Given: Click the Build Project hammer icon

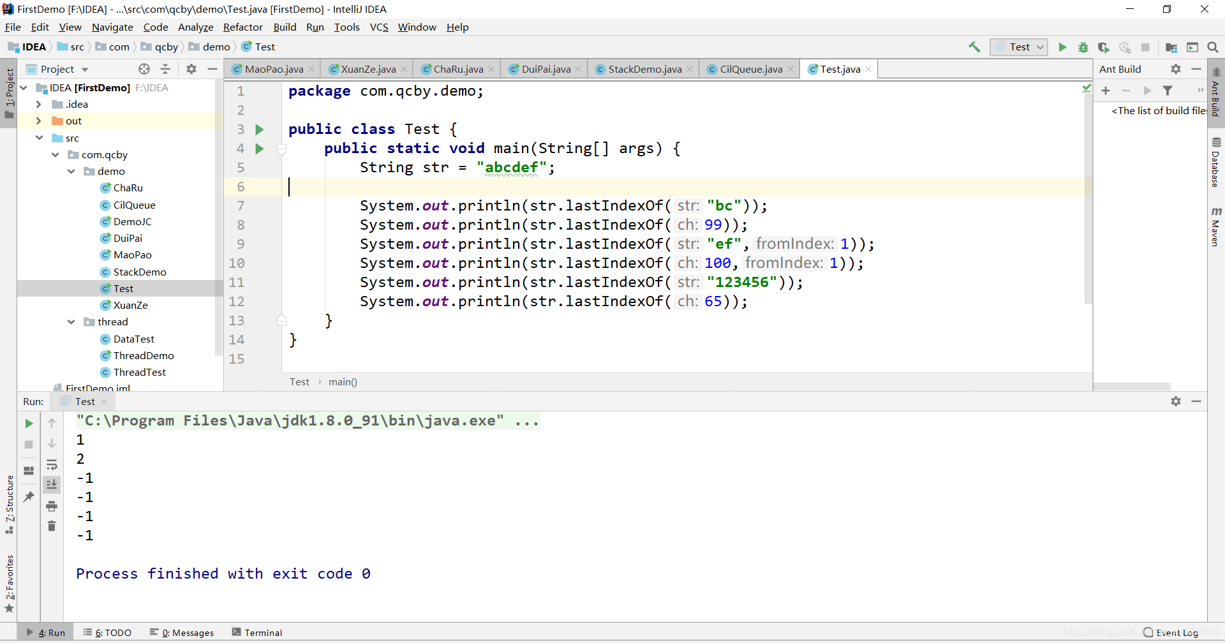Looking at the screenshot, I should click(x=974, y=47).
